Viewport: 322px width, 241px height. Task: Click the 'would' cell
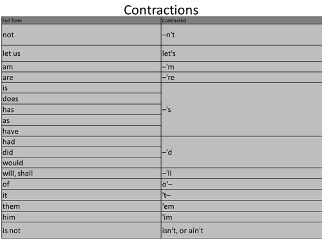tap(81, 163)
